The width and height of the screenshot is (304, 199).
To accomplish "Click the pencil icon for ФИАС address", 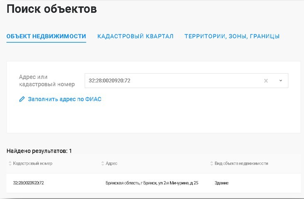I will pos(22,99).
